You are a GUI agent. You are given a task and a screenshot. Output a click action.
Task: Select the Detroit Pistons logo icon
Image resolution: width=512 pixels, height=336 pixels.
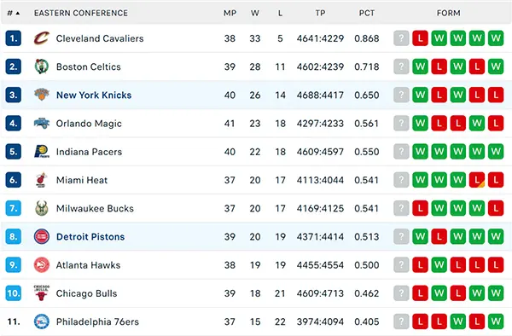pos(42,236)
